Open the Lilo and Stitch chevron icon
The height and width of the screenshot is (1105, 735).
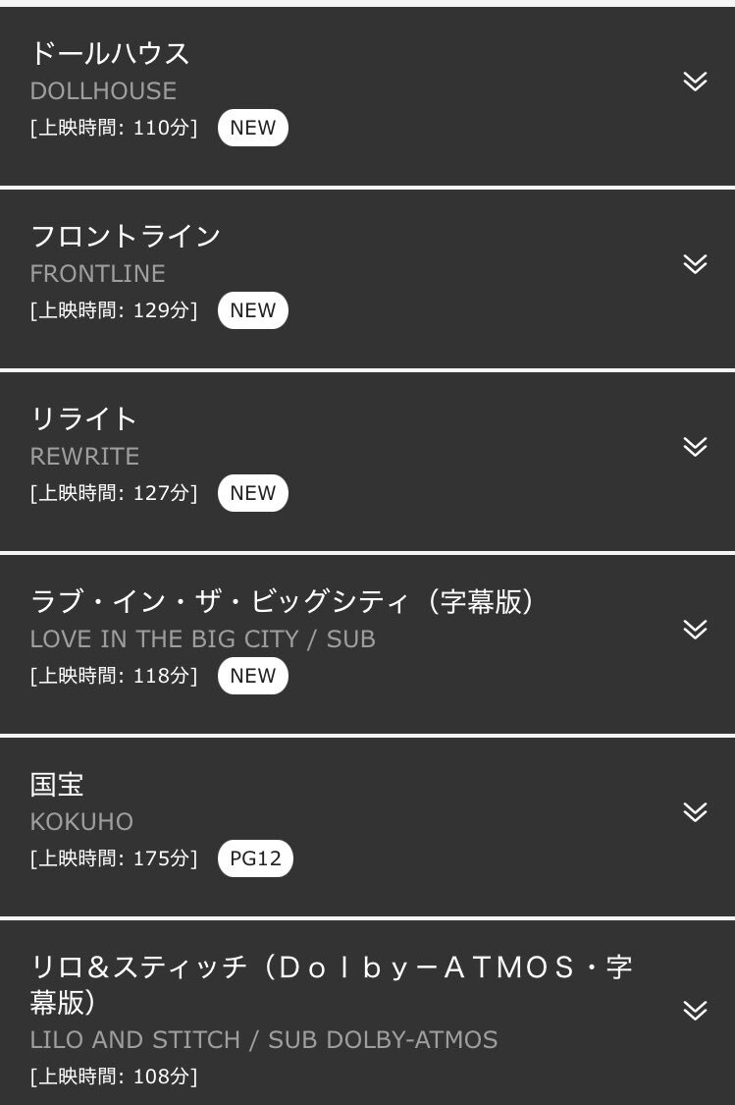(x=695, y=1010)
